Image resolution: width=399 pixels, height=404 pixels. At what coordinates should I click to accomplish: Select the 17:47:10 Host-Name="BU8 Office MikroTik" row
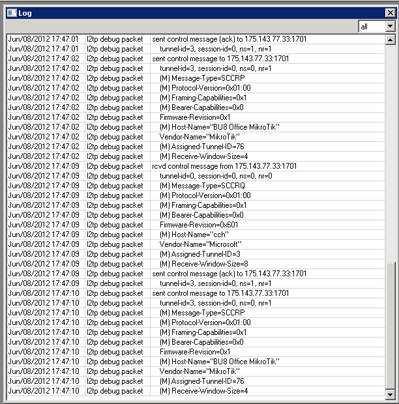point(196,362)
